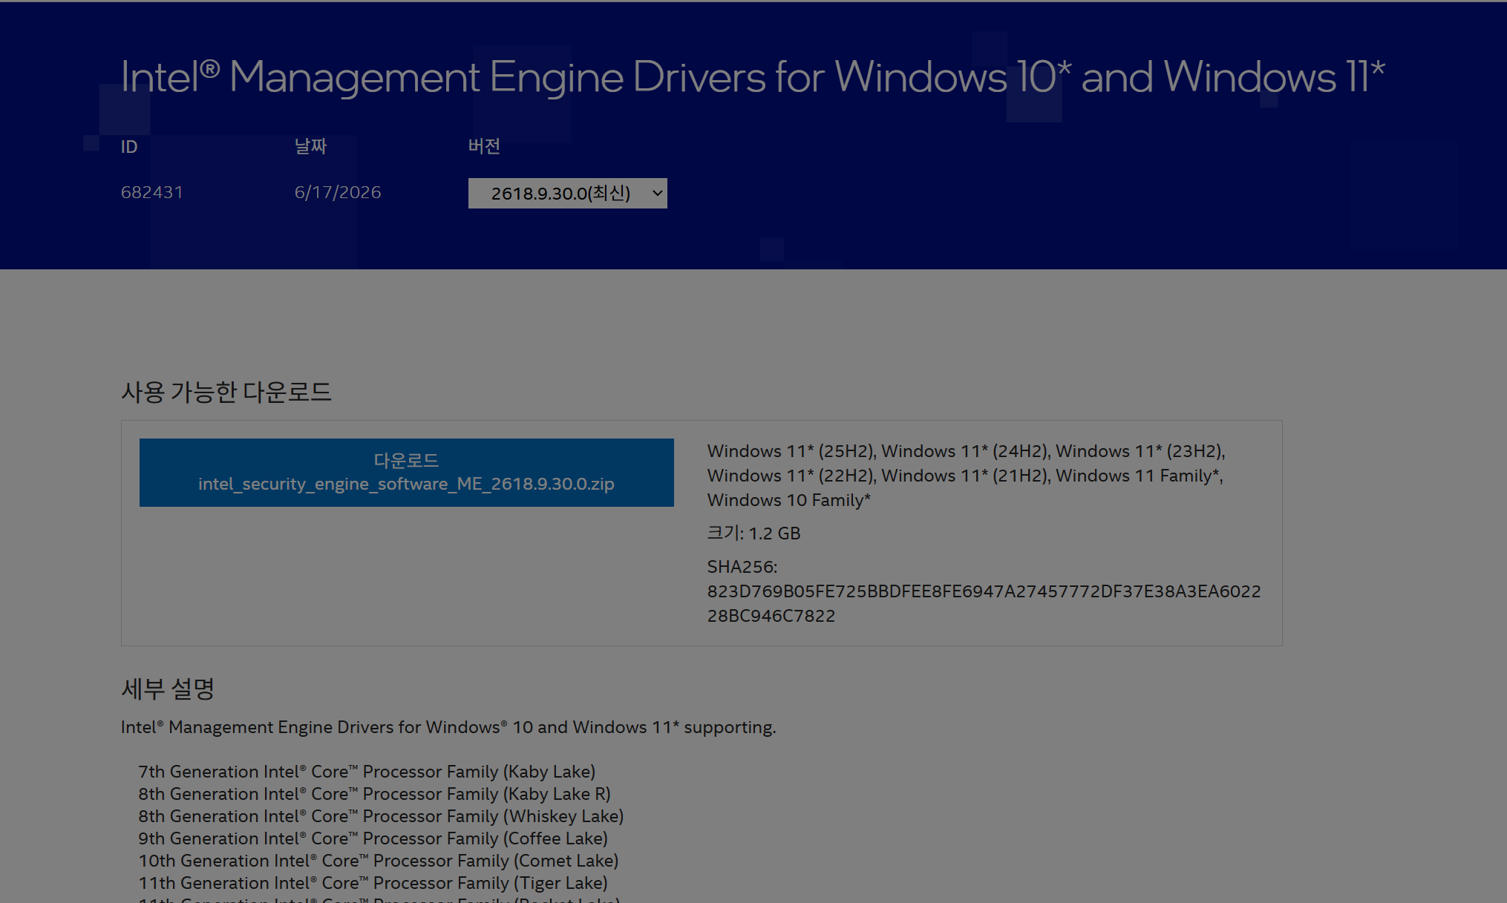Viewport: 1507px width, 903px height.
Task: Click the ID value 682431
Action: pos(152,192)
